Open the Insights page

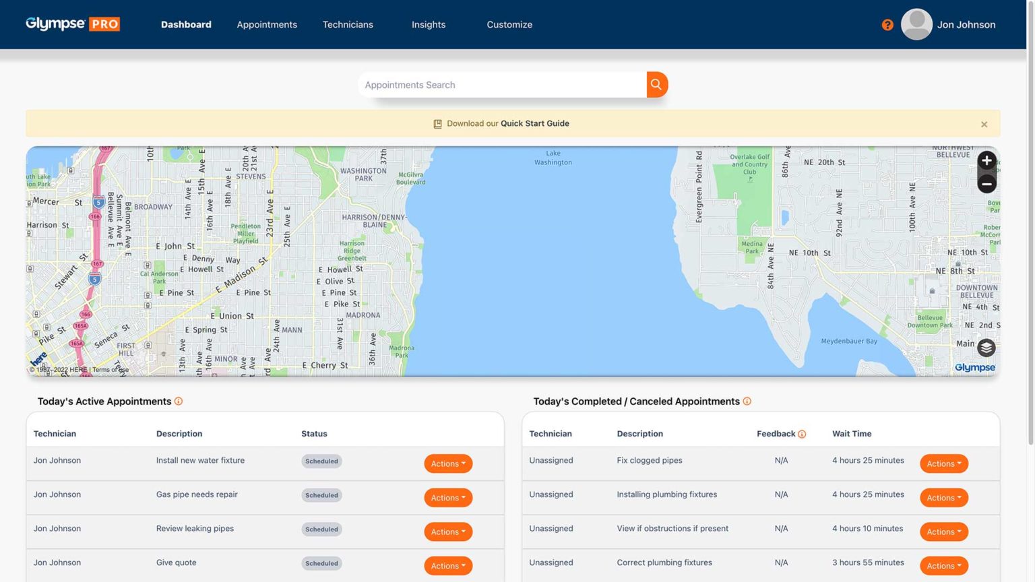[429, 24]
